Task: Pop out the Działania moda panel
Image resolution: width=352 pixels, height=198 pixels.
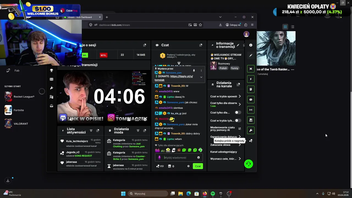Action: (145, 131)
